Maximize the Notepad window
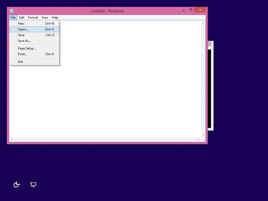 191,10
